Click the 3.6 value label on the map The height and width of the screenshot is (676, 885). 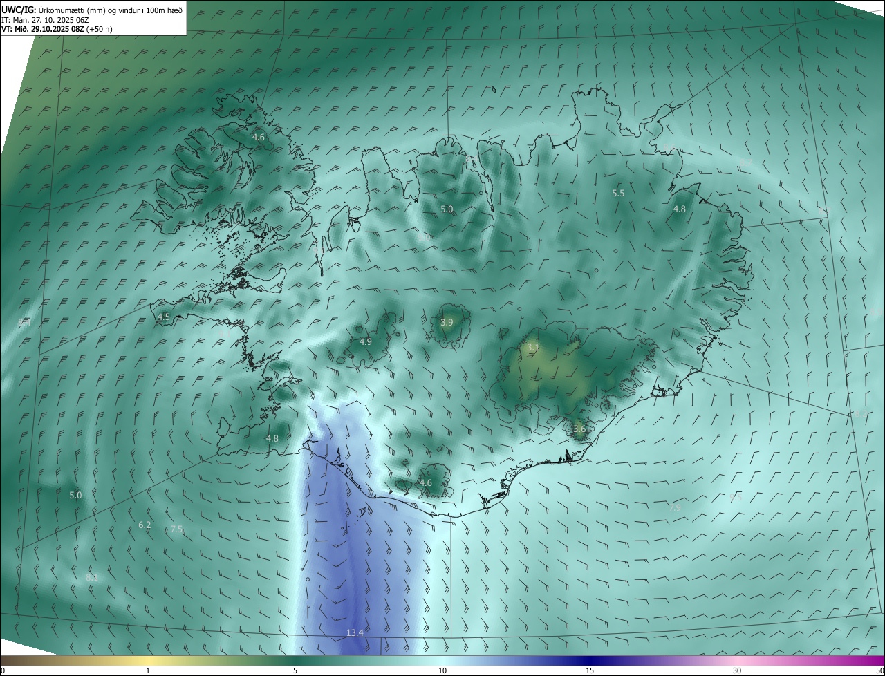click(x=579, y=429)
